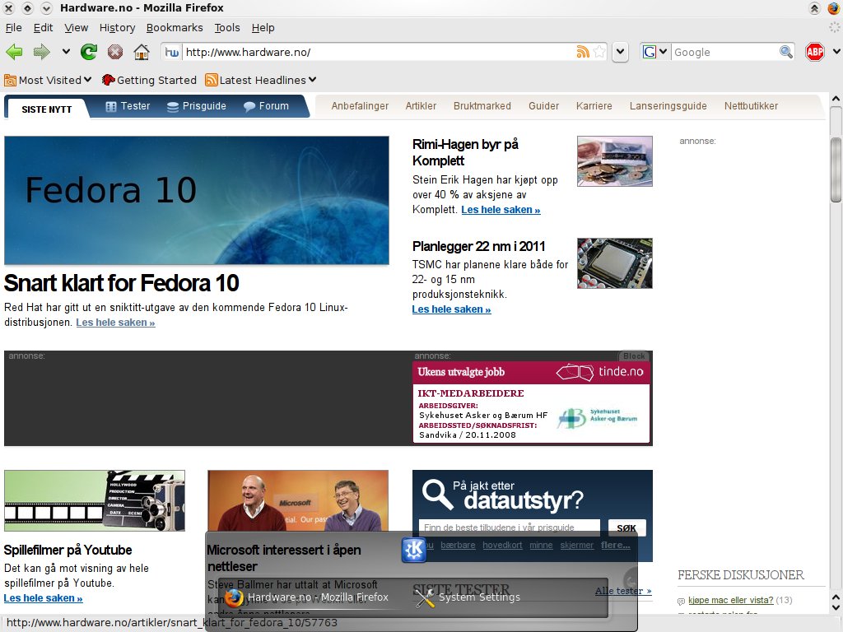Open the Artikler link
Viewport: 843px width, 632px height.
point(421,106)
